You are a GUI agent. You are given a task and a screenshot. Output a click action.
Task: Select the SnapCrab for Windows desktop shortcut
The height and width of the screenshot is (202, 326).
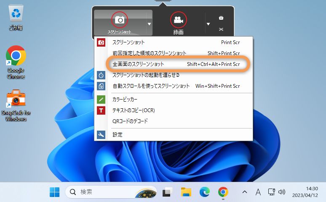pos(16,105)
